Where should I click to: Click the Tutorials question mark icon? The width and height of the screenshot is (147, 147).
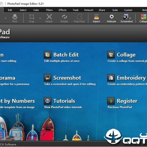pos(47,101)
